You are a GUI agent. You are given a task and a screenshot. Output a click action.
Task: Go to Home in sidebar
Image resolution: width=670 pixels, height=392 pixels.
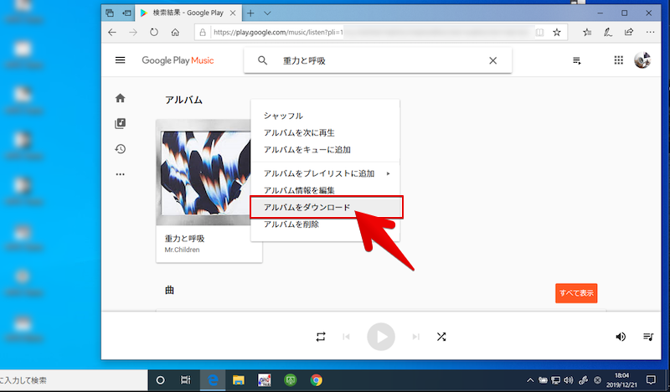(x=120, y=98)
